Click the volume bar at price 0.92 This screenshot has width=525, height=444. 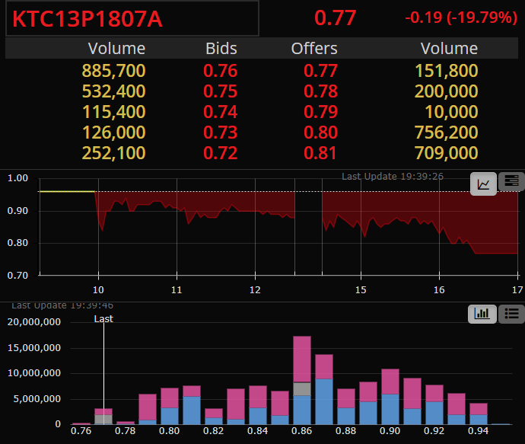coord(434,404)
